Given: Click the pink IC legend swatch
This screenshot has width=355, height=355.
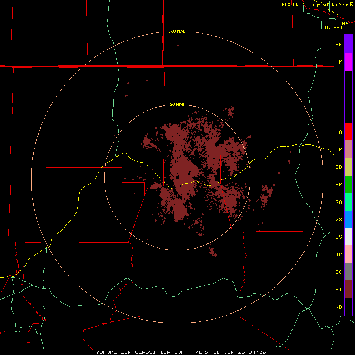Looking at the screenshot, I should (348, 254).
